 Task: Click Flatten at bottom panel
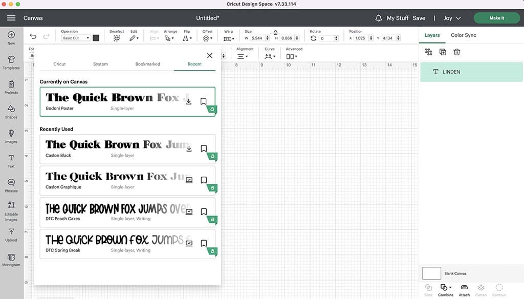click(x=481, y=290)
